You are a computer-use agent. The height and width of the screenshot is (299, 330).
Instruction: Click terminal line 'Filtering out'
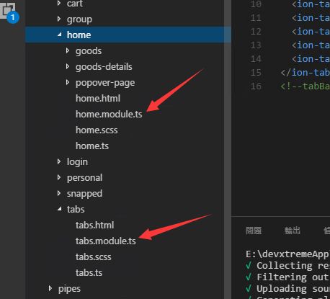[x=293, y=277]
